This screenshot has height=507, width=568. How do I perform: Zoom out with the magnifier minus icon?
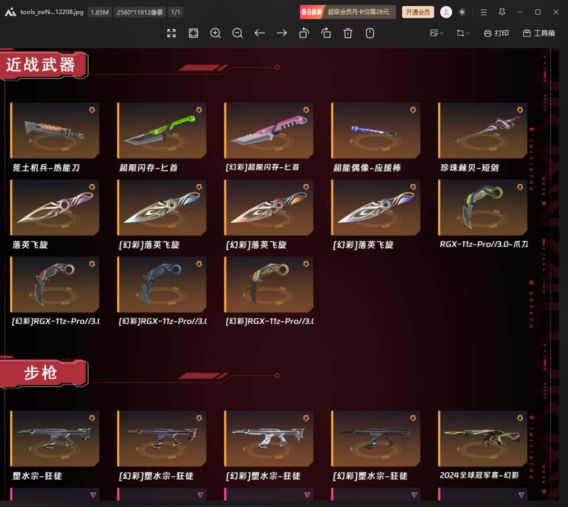pos(238,33)
